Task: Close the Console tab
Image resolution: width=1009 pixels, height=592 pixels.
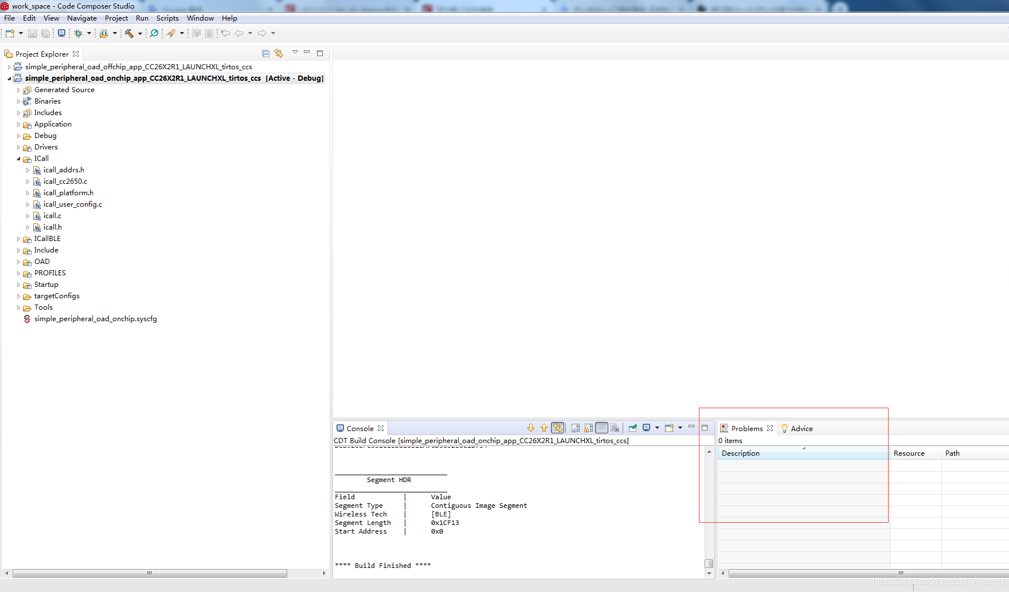Action: [381, 428]
